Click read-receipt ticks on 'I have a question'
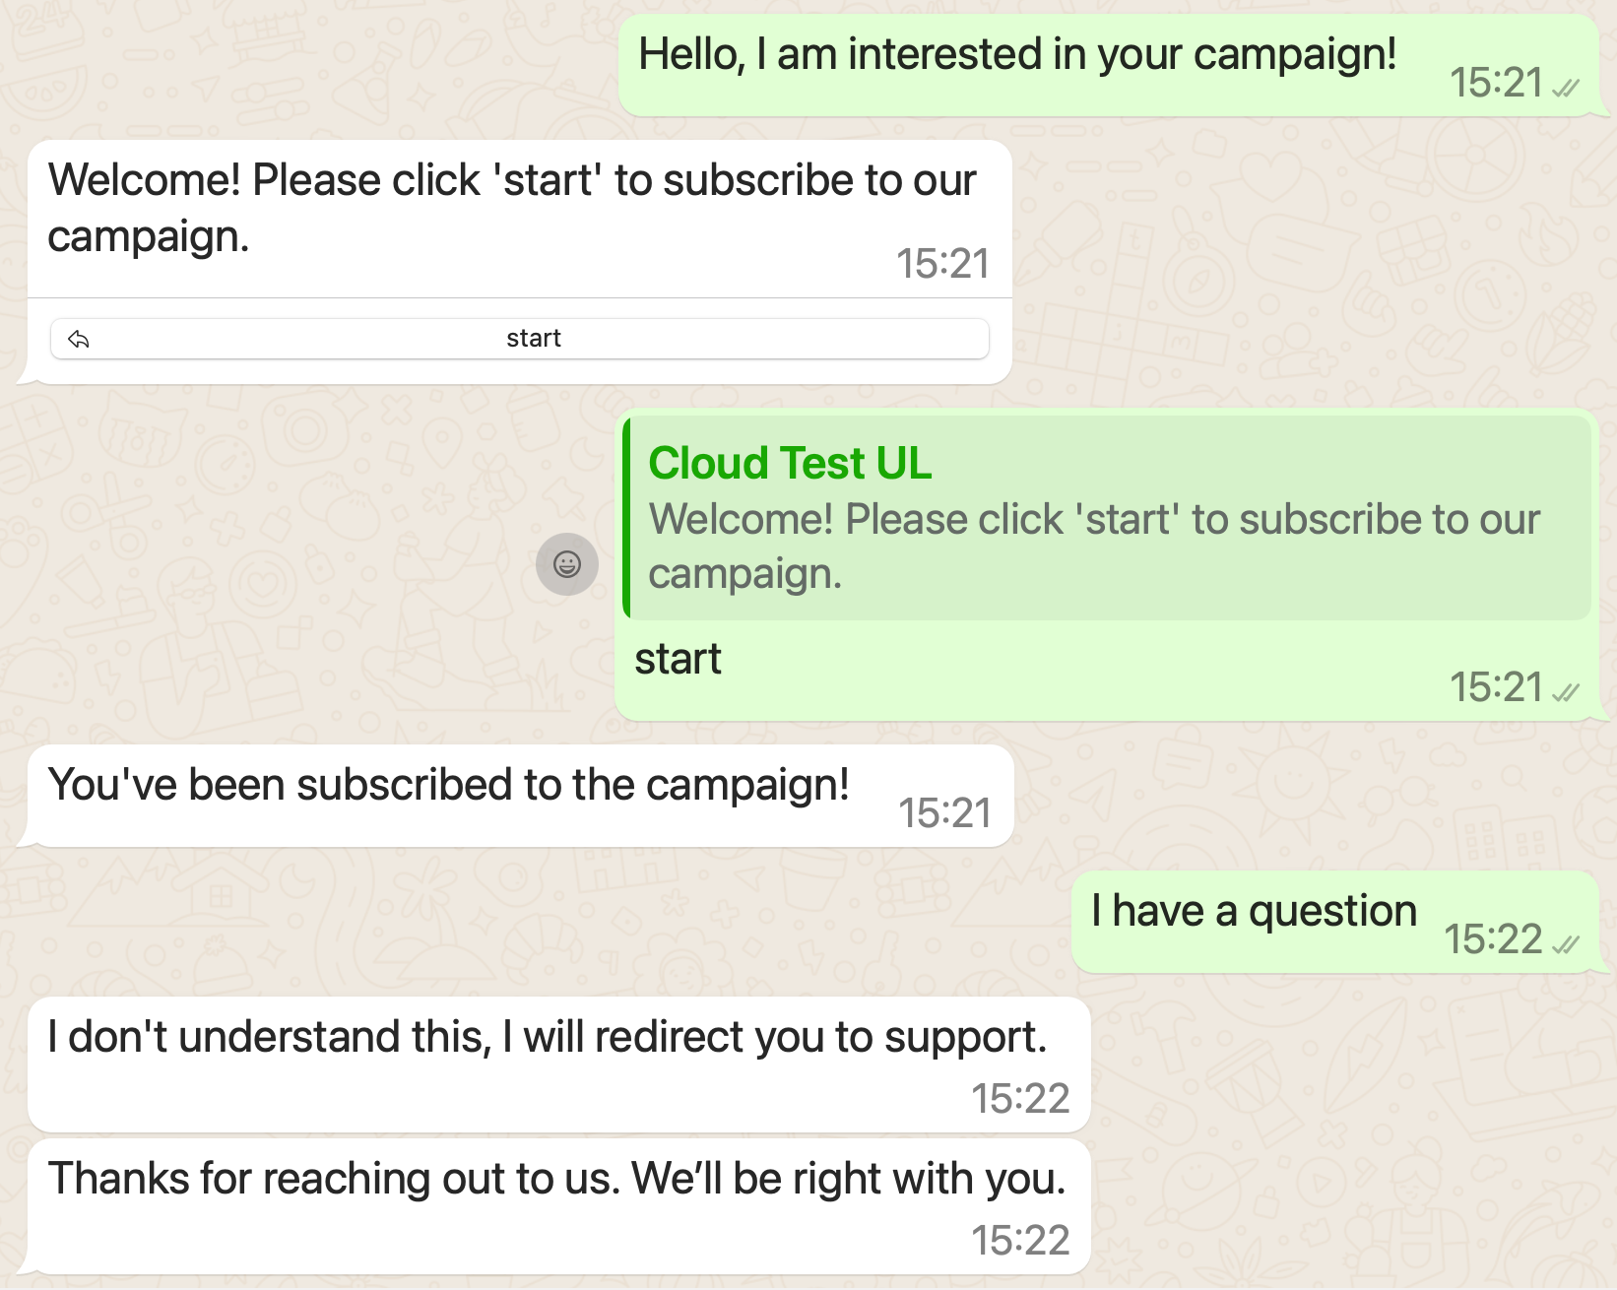Viewport: 1617px width, 1290px height. click(1566, 944)
